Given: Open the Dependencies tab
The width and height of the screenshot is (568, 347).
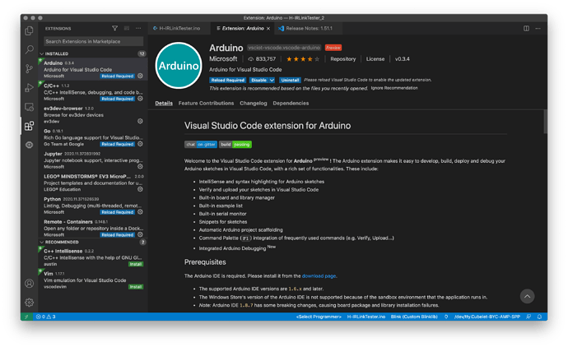Looking at the screenshot, I should (291, 103).
